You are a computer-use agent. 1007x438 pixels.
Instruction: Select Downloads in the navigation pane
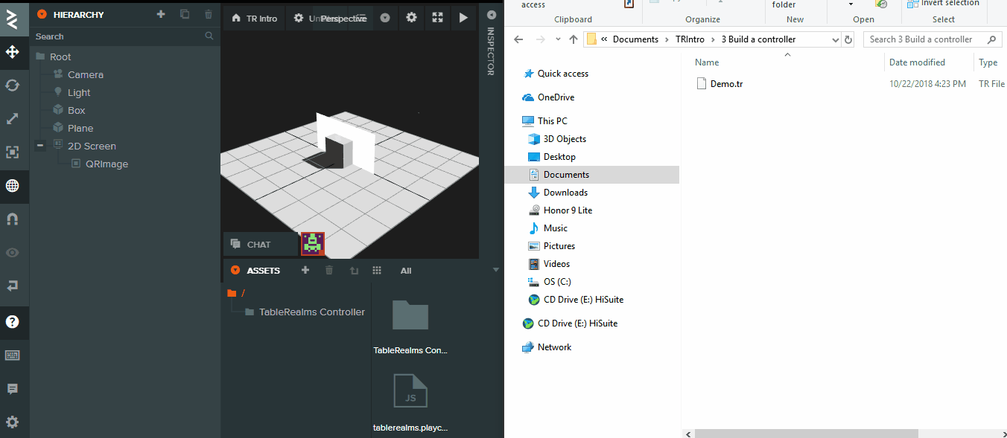[565, 193]
